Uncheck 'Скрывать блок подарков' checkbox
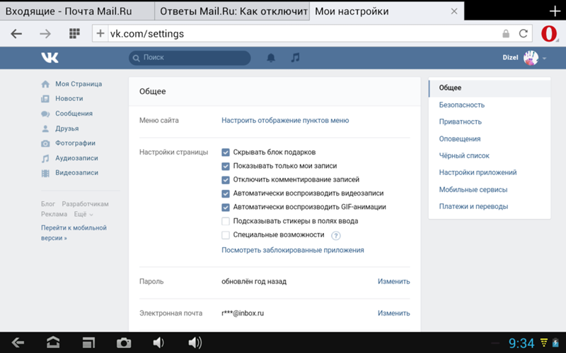The width and height of the screenshot is (566, 353). click(x=226, y=152)
